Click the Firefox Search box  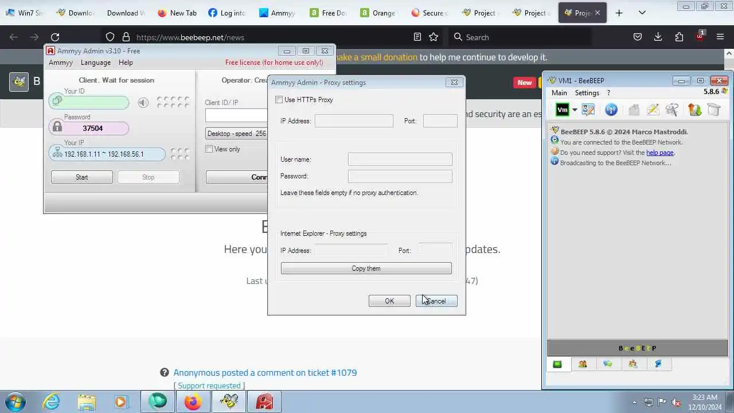520,37
